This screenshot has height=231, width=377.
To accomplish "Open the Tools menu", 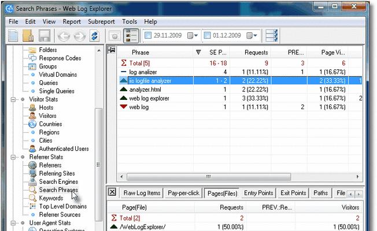I will [130, 21].
